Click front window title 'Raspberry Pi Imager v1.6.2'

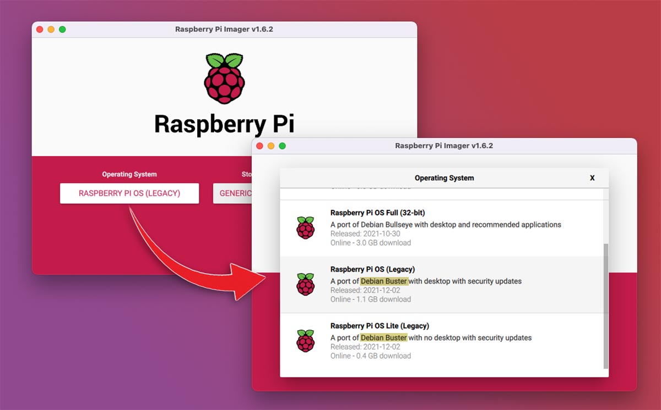[444, 146]
